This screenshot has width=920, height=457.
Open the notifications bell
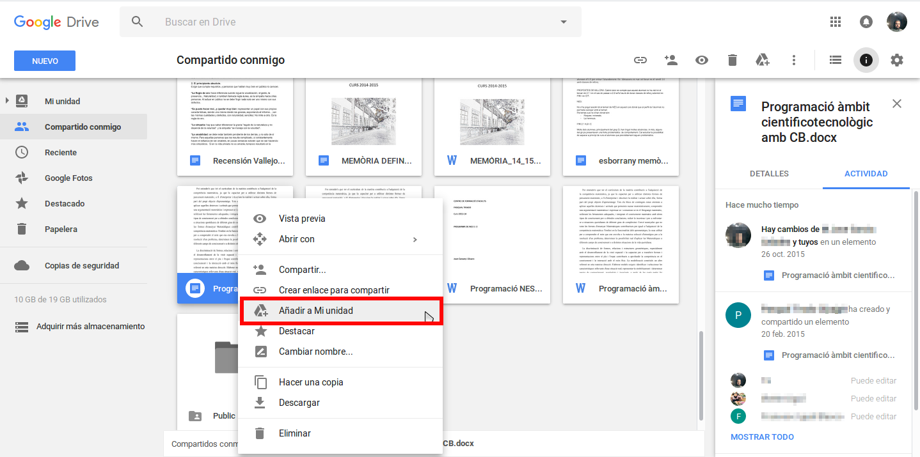point(866,22)
